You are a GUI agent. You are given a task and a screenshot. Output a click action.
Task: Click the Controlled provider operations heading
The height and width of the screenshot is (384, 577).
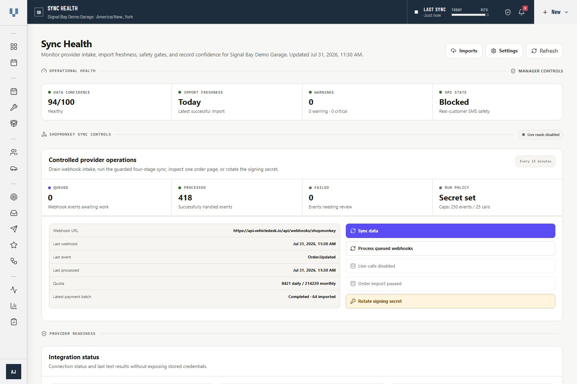(x=93, y=160)
